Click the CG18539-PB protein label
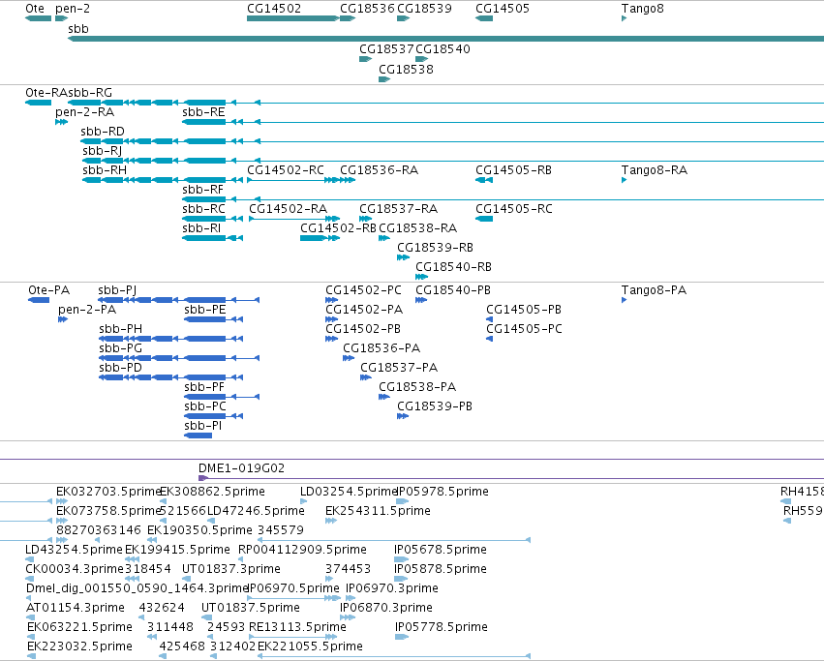This screenshot has height=661, width=824. pyautogui.click(x=435, y=406)
